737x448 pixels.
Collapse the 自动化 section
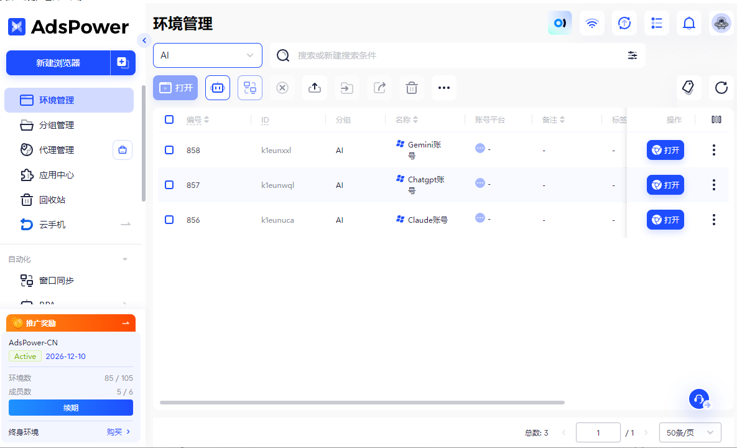pyautogui.click(x=125, y=259)
